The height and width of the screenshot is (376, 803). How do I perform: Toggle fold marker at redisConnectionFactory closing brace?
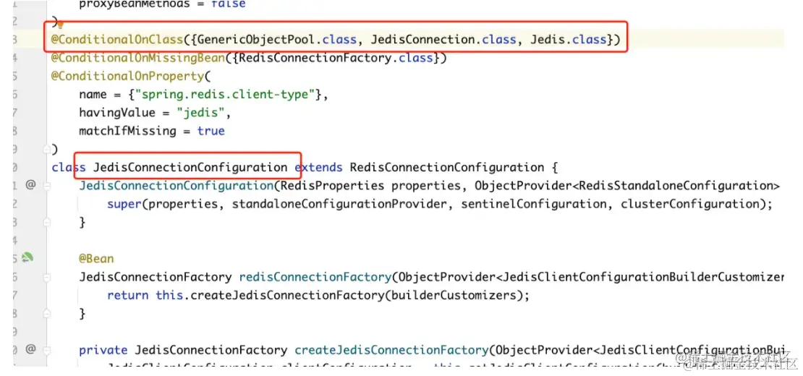47,313
